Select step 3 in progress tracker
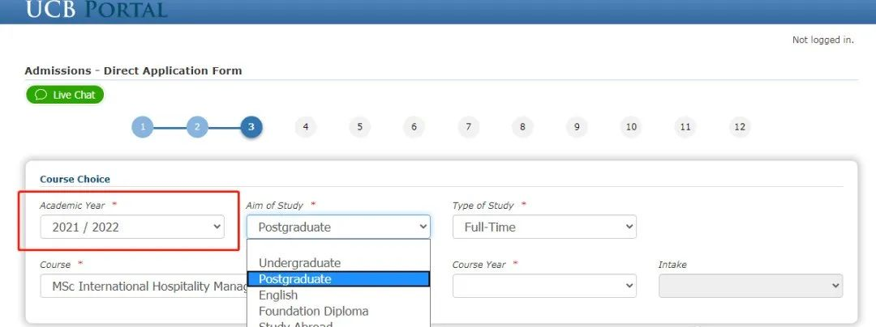The height and width of the screenshot is (327, 876). coord(251,127)
